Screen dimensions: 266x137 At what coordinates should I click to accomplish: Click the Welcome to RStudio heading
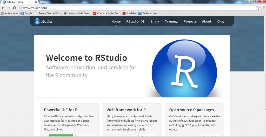coord(86,57)
